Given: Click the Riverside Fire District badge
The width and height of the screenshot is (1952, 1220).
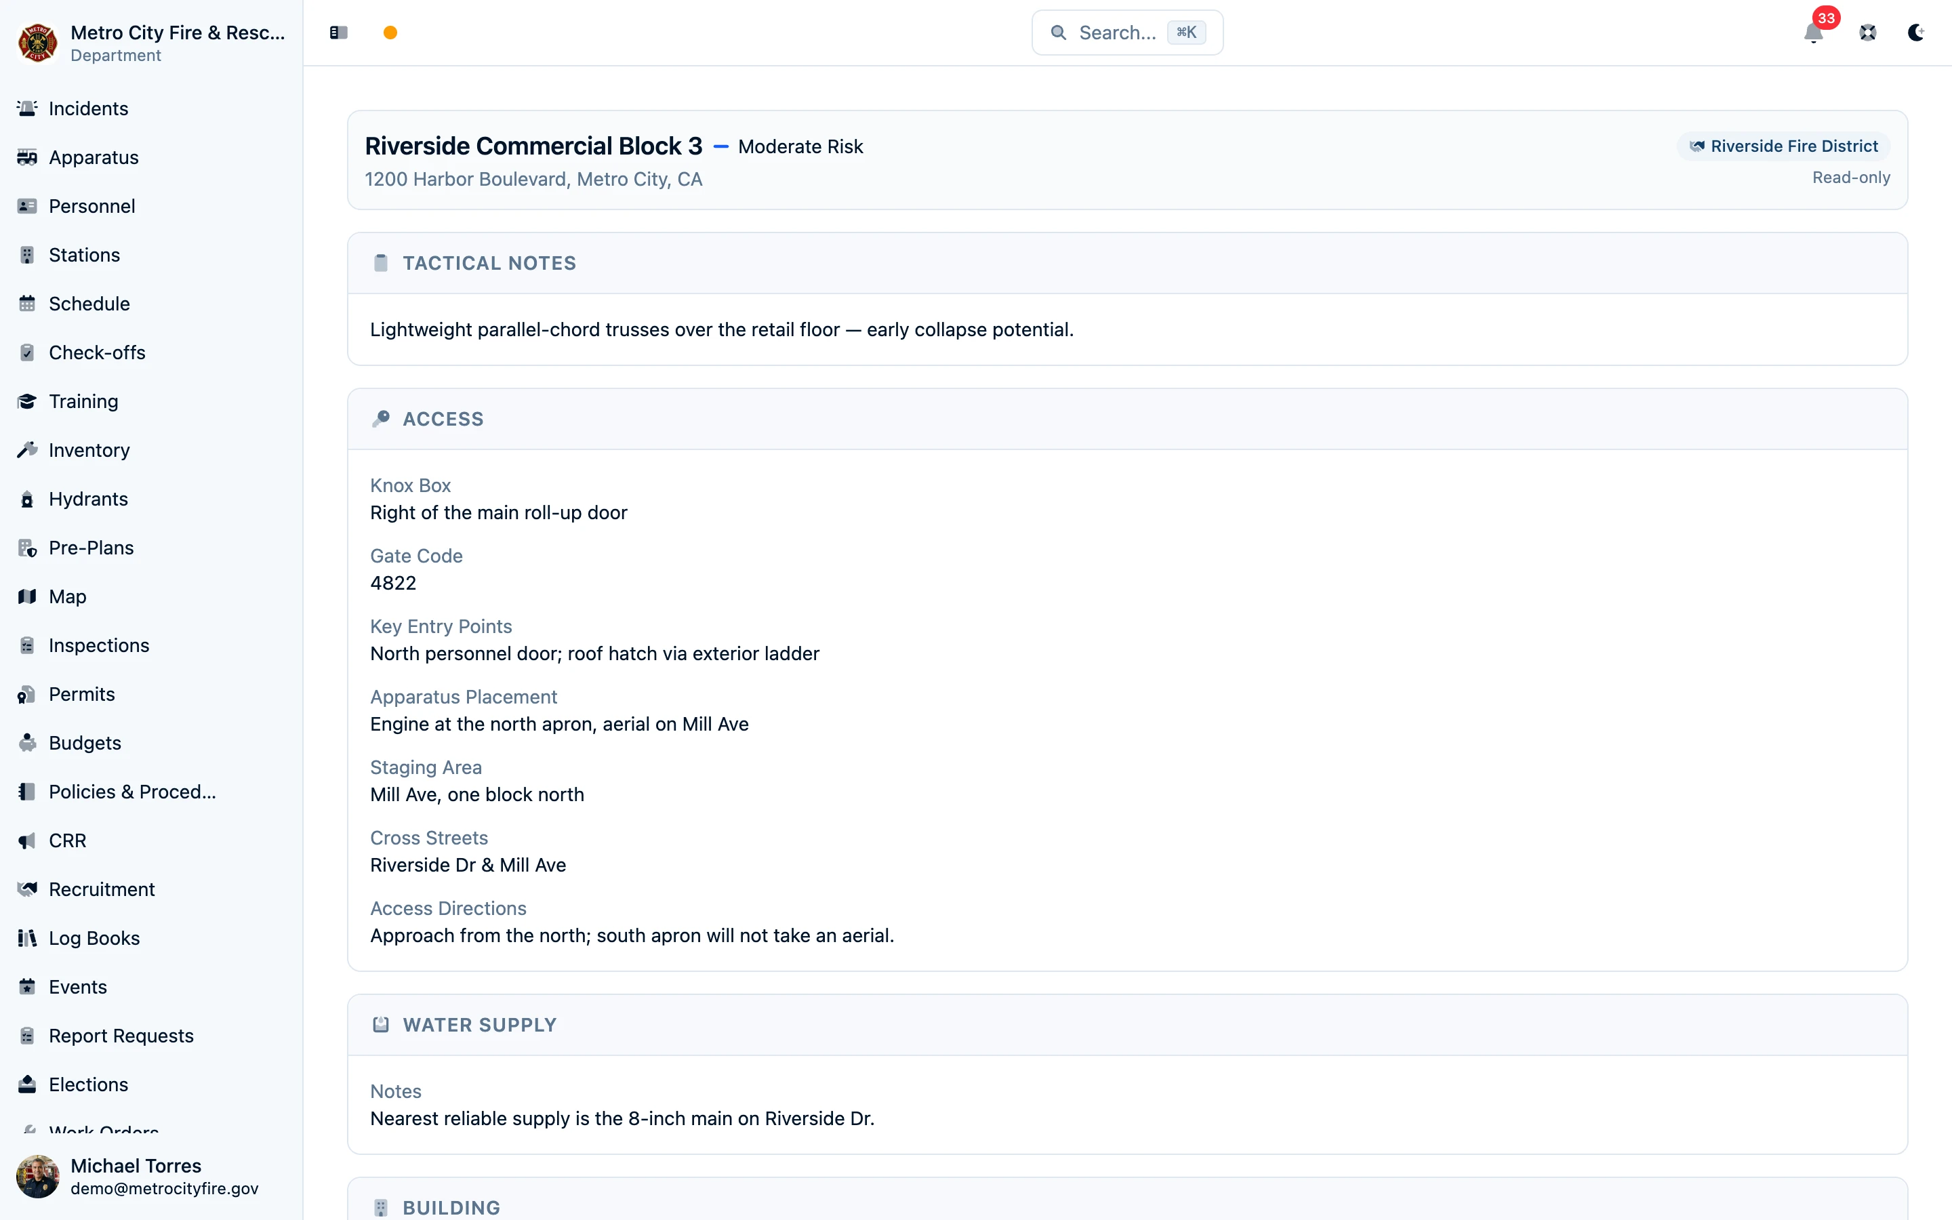Looking at the screenshot, I should click(x=1783, y=146).
